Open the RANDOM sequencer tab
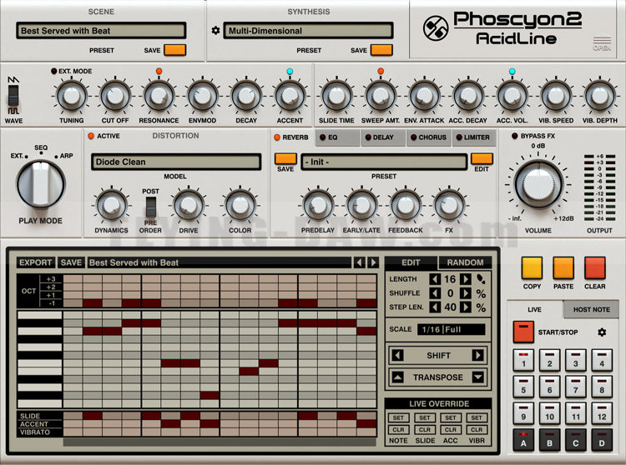Image resolution: width=626 pixels, height=465 pixels. pyautogui.click(x=465, y=262)
